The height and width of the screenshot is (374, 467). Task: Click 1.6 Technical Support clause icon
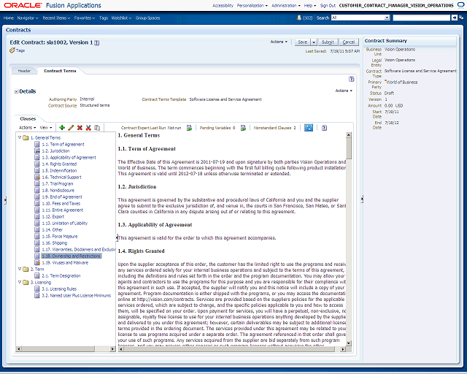37,178
